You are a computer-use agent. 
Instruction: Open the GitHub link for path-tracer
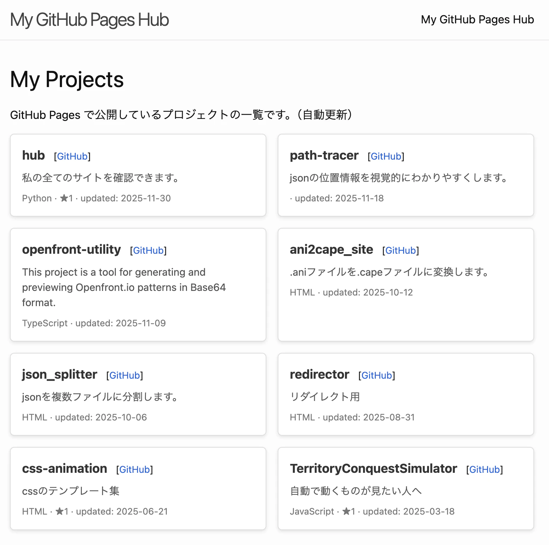(x=386, y=156)
